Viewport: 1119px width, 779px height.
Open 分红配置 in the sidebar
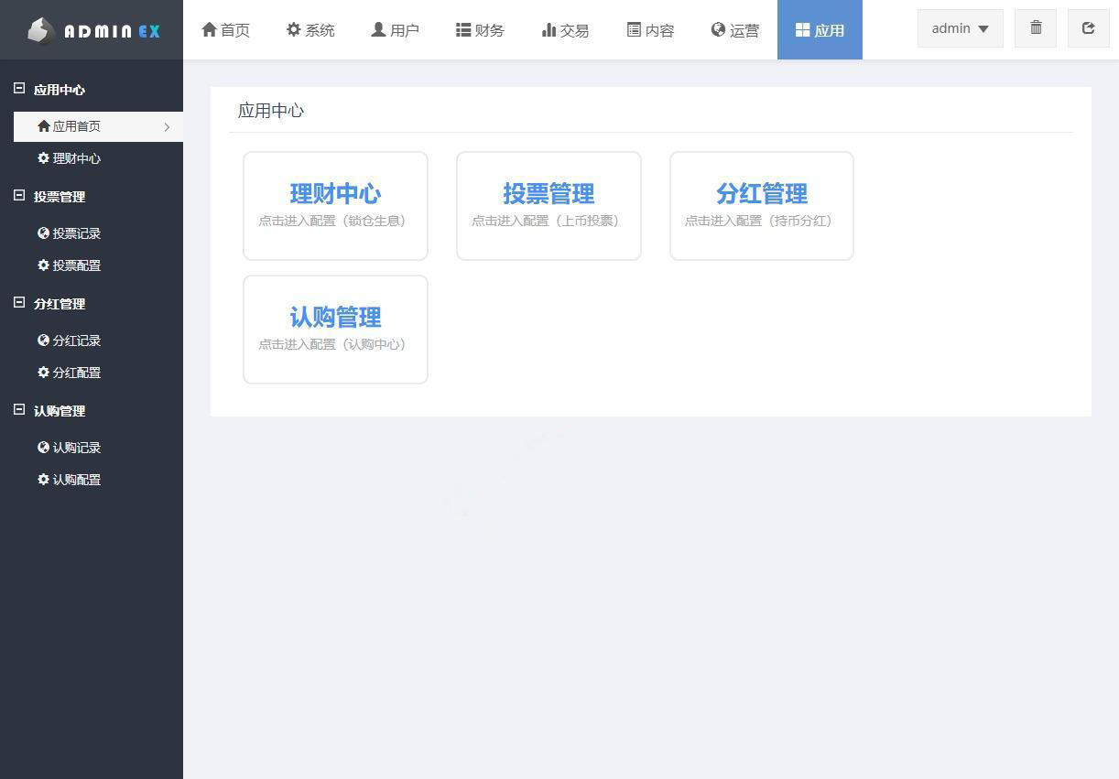tap(69, 373)
